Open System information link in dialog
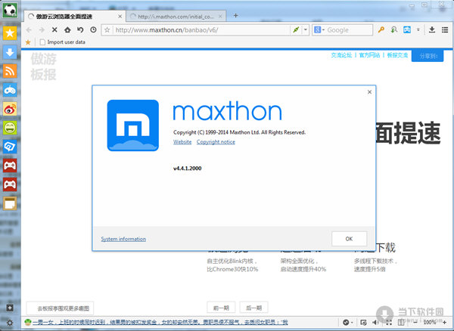Screen dimensions: 454x331 [123, 239]
